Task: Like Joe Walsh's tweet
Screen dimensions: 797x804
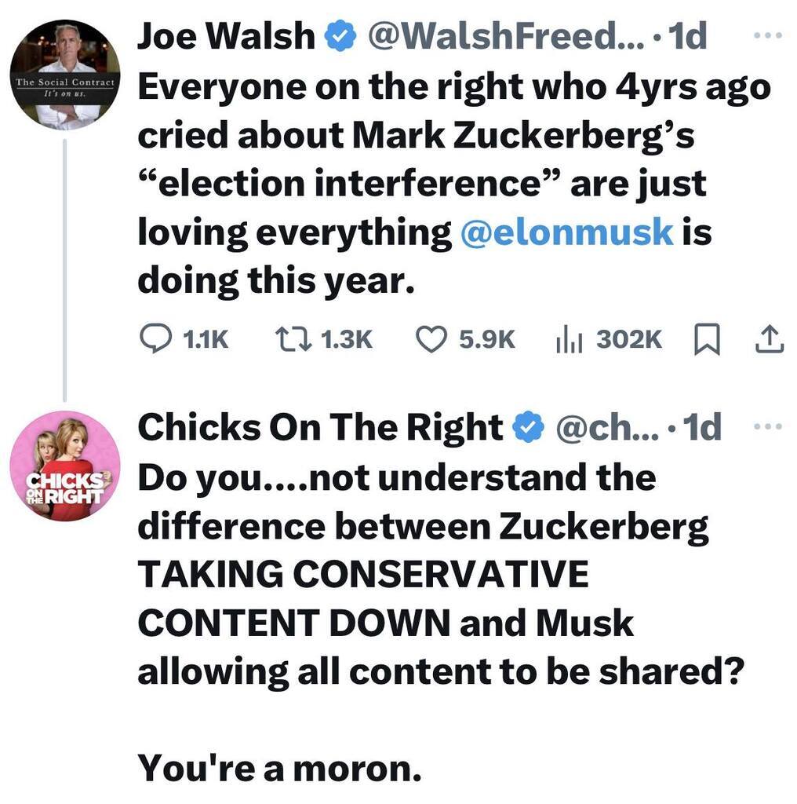Action: (429, 338)
